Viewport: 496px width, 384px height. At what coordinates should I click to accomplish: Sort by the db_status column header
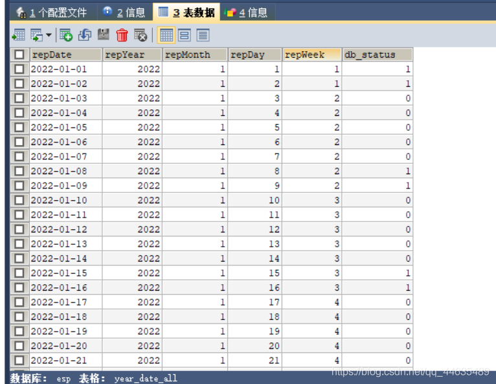point(378,54)
